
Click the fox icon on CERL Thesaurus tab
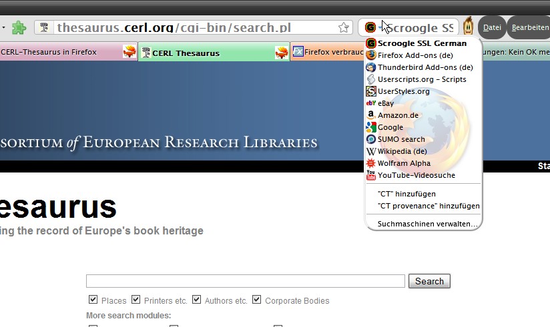[x=281, y=53]
